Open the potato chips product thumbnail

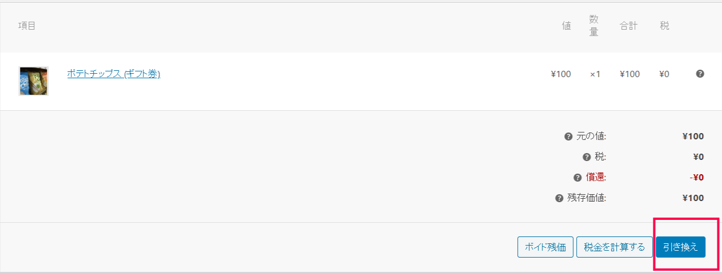coord(34,81)
